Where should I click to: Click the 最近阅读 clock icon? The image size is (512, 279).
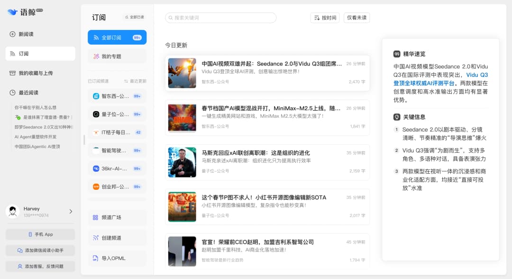tap(13, 93)
